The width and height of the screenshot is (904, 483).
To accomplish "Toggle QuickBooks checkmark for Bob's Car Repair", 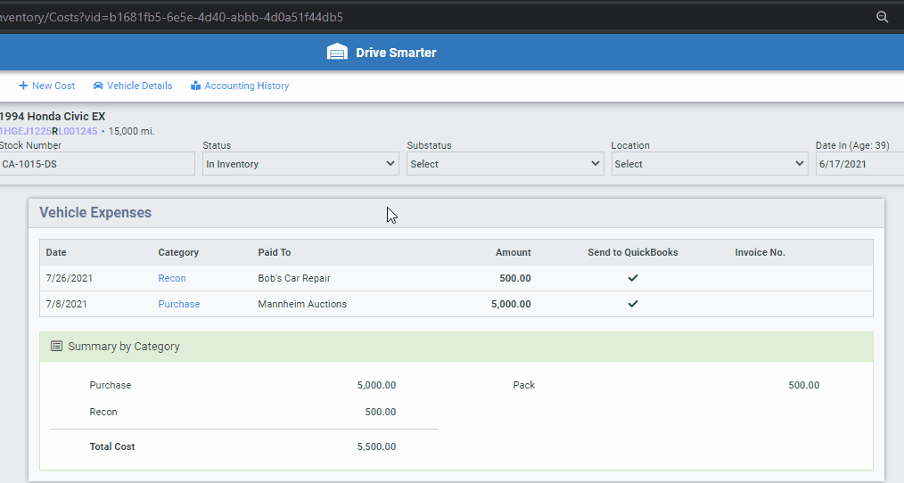I will pyautogui.click(x=633, y=278).
